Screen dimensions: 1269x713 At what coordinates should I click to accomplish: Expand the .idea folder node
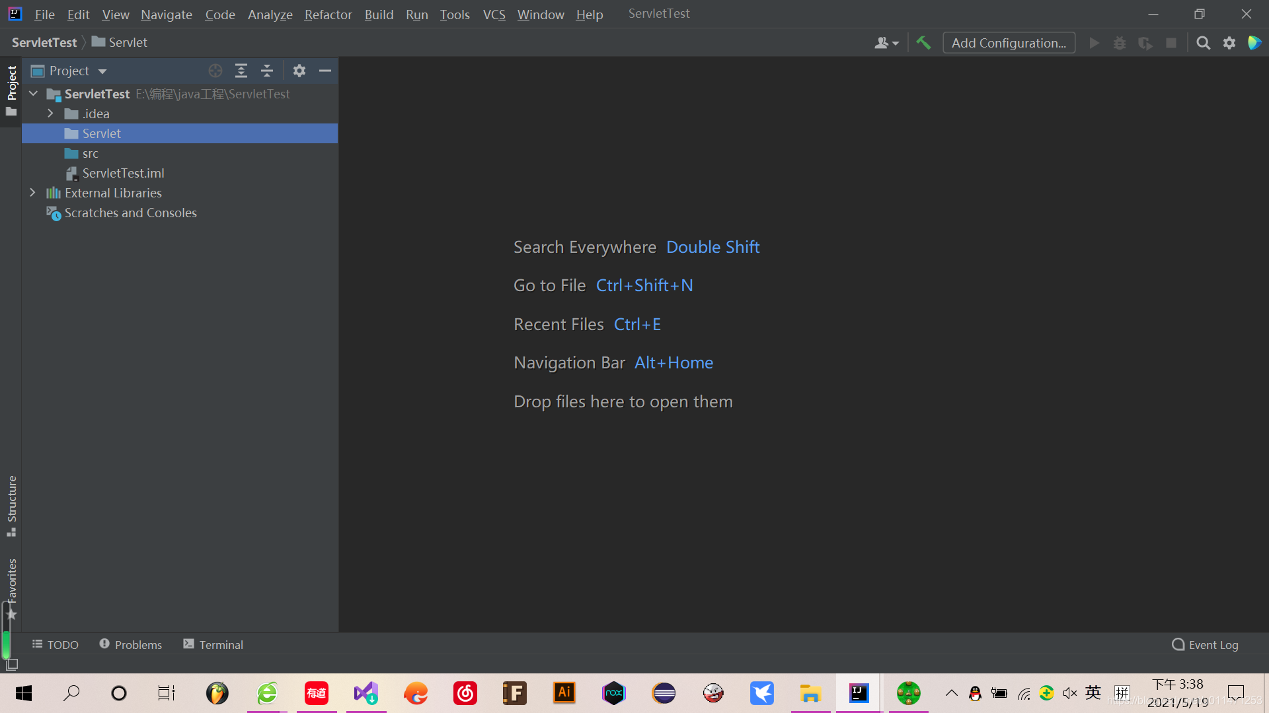(x=50, y=114)
